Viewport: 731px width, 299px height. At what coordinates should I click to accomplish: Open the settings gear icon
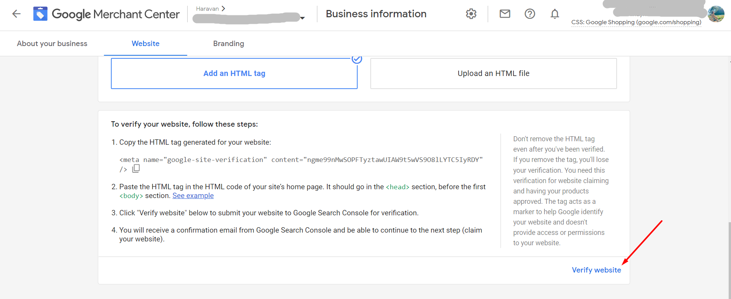click(471, 14)
